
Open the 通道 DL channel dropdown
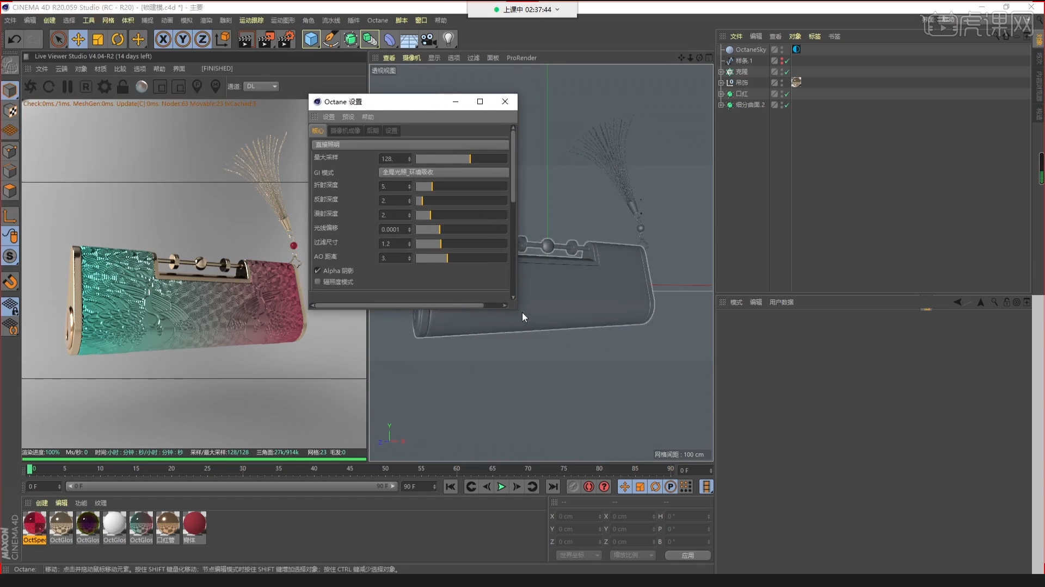click(261, 86)
